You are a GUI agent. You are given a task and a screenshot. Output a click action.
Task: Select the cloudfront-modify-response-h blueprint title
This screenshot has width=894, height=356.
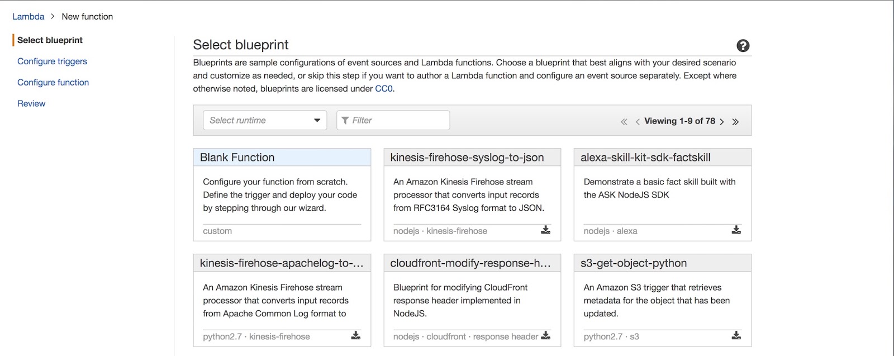pyautogui.click(x=470, y=263)
